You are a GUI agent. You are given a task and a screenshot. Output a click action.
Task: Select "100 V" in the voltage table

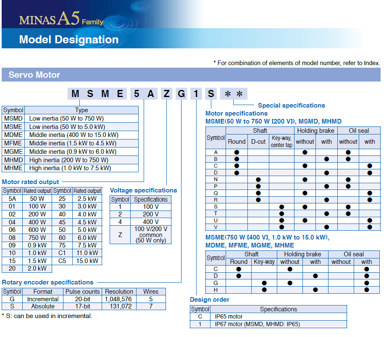tap(151, 207)
